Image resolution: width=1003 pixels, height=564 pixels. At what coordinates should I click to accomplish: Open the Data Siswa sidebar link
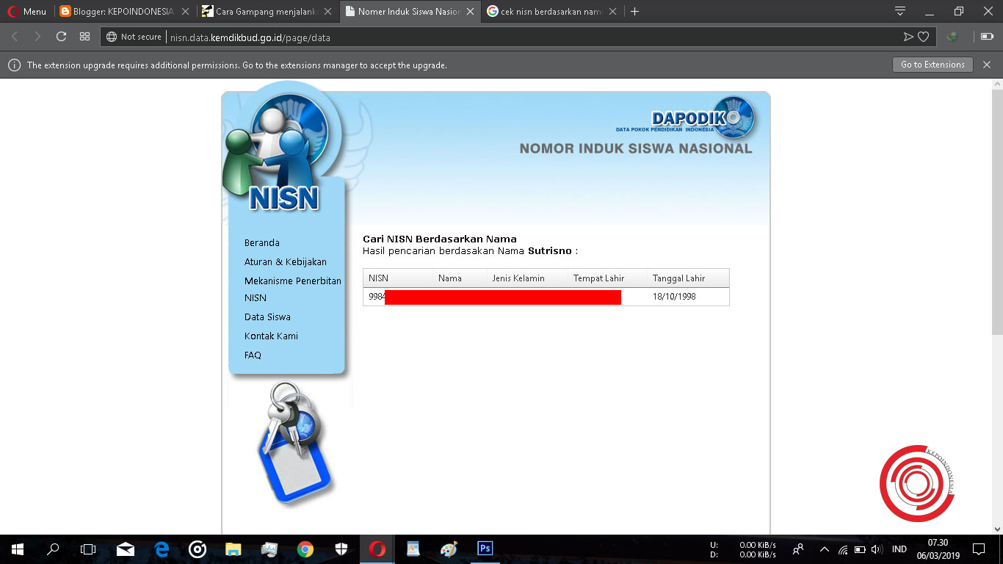[267, 317]
